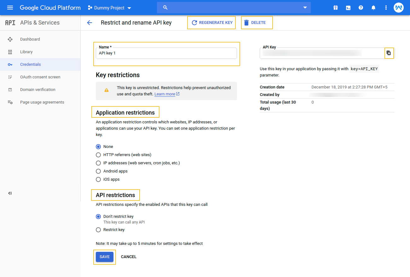Choose Android apps restriction
The image size is (410, 277).
(98, 171)
